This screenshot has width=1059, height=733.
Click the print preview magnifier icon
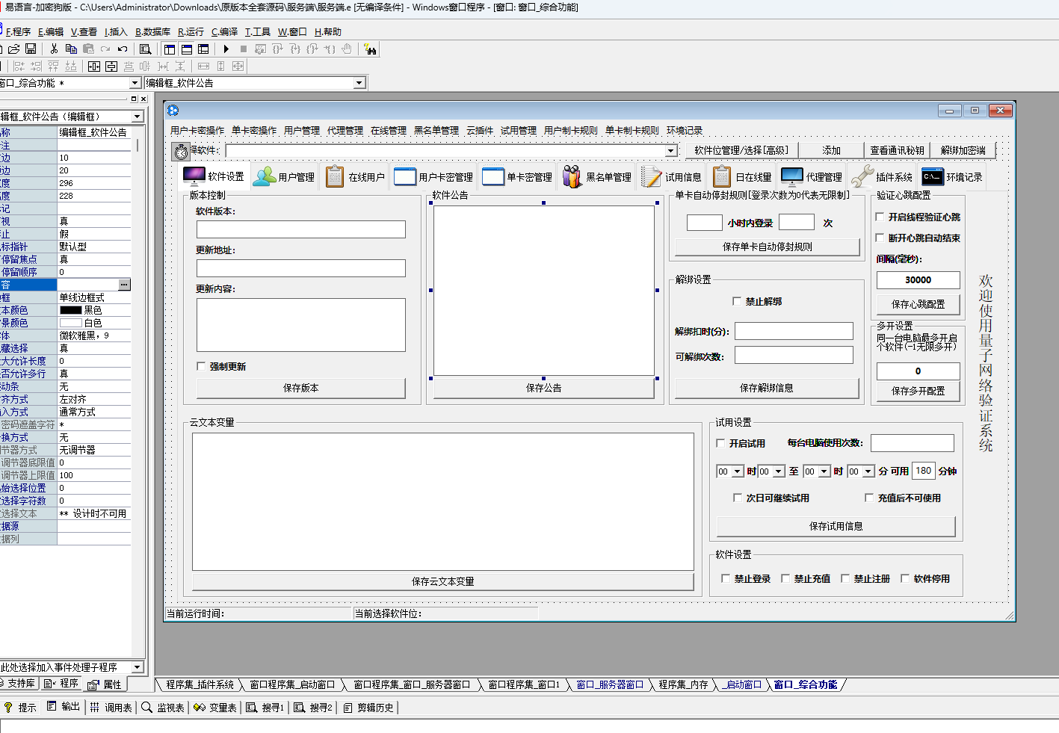click(x=146, y=49)
